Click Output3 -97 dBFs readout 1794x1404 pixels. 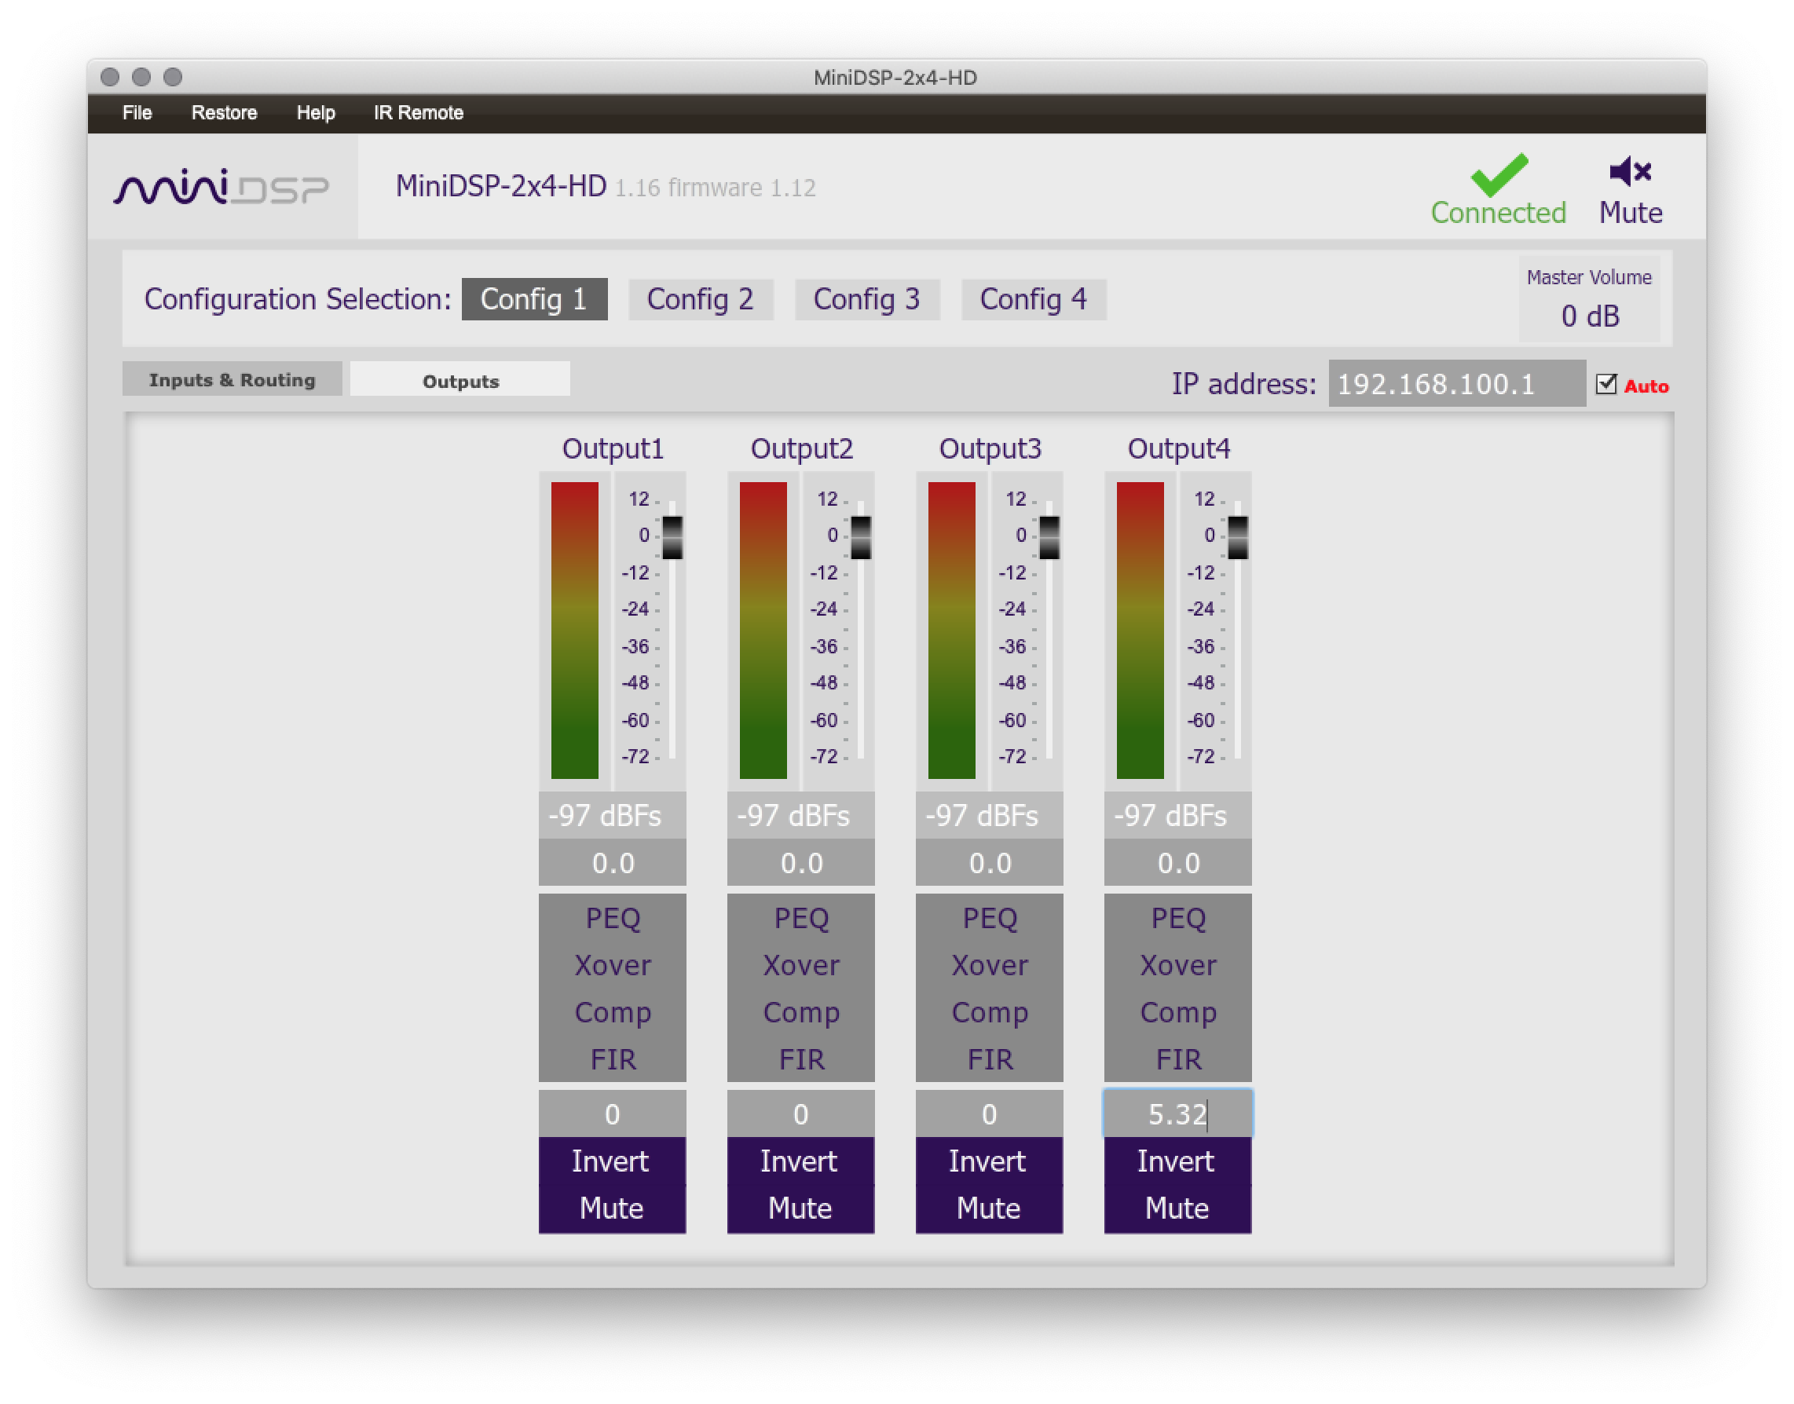click(989, 815)
